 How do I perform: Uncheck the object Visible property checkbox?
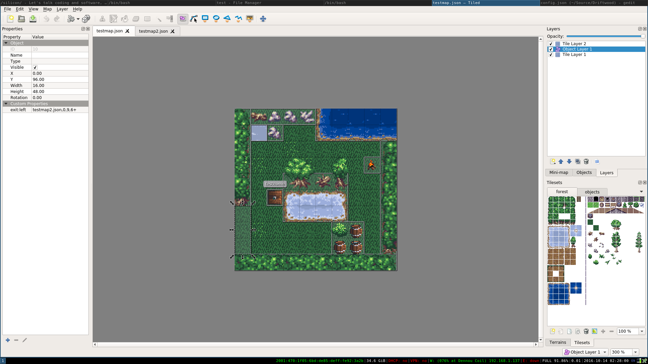[x=35, y=67]
